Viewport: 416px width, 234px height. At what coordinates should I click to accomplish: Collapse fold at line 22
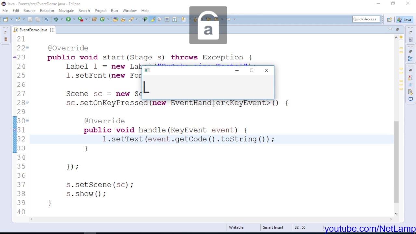coord(27,48)
